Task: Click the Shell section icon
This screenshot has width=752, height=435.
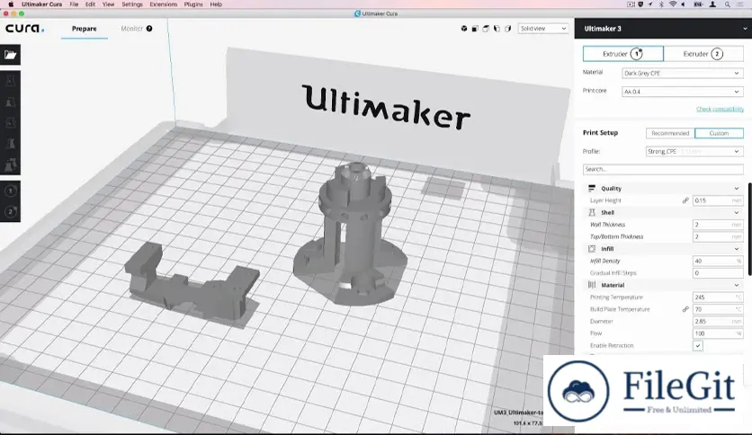Action: (592, 212)
